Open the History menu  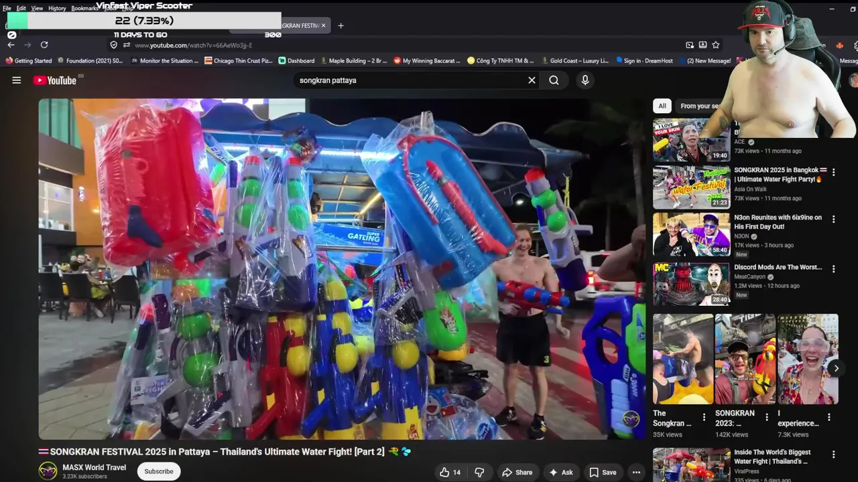pyautogui.click(x=57, y=8)
